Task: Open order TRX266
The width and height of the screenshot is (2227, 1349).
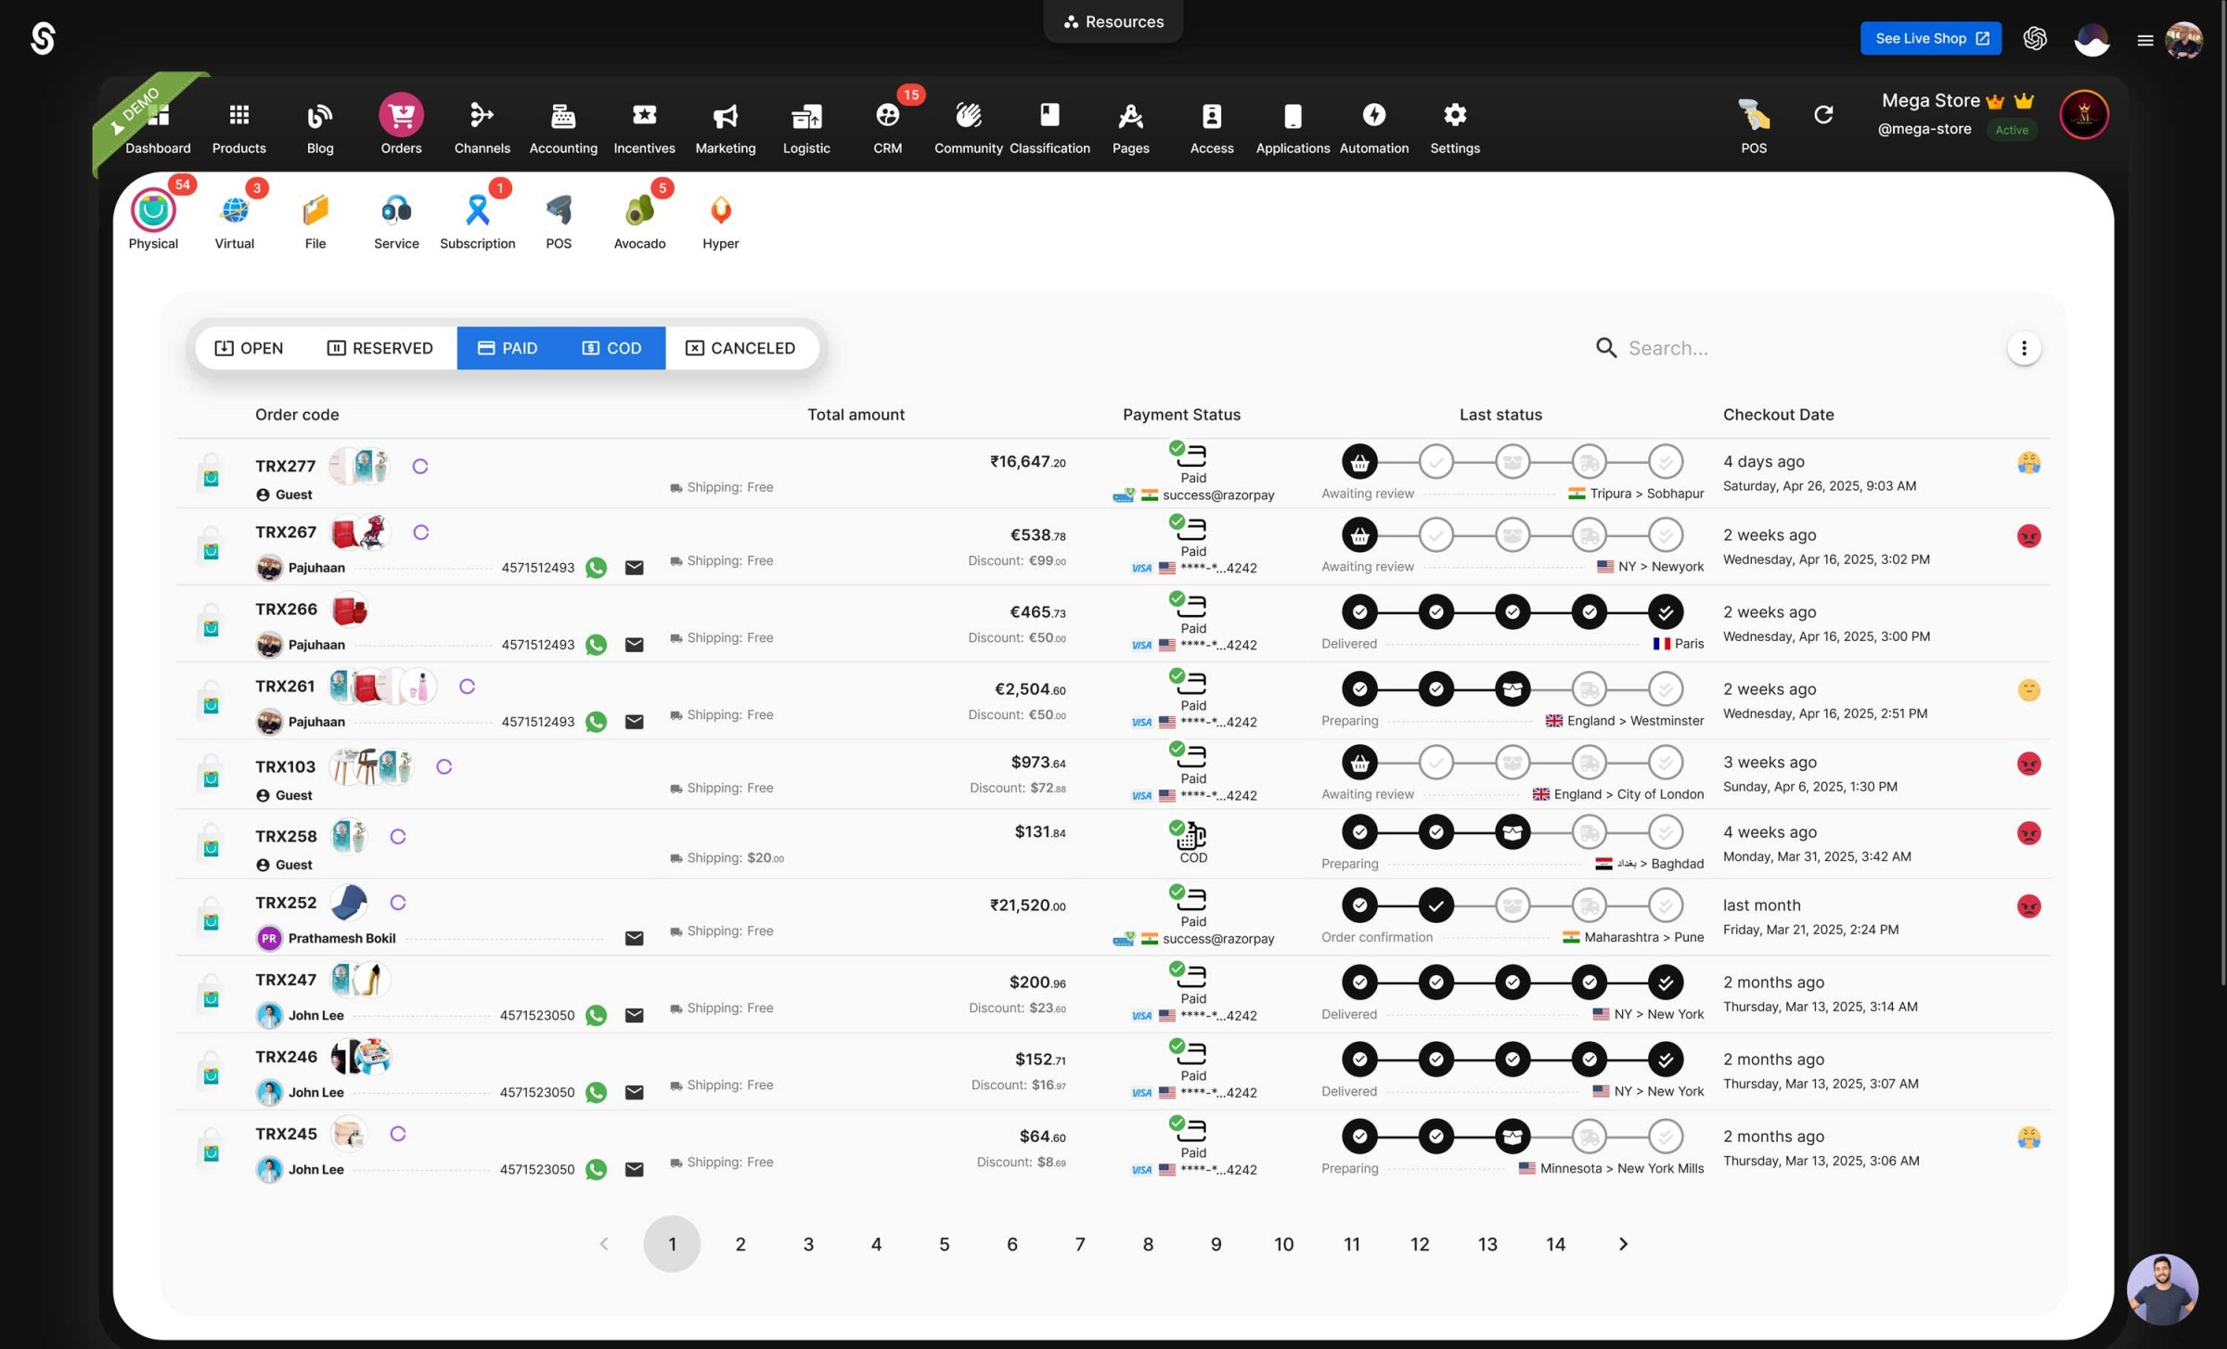Action: [x=286, y=610]
